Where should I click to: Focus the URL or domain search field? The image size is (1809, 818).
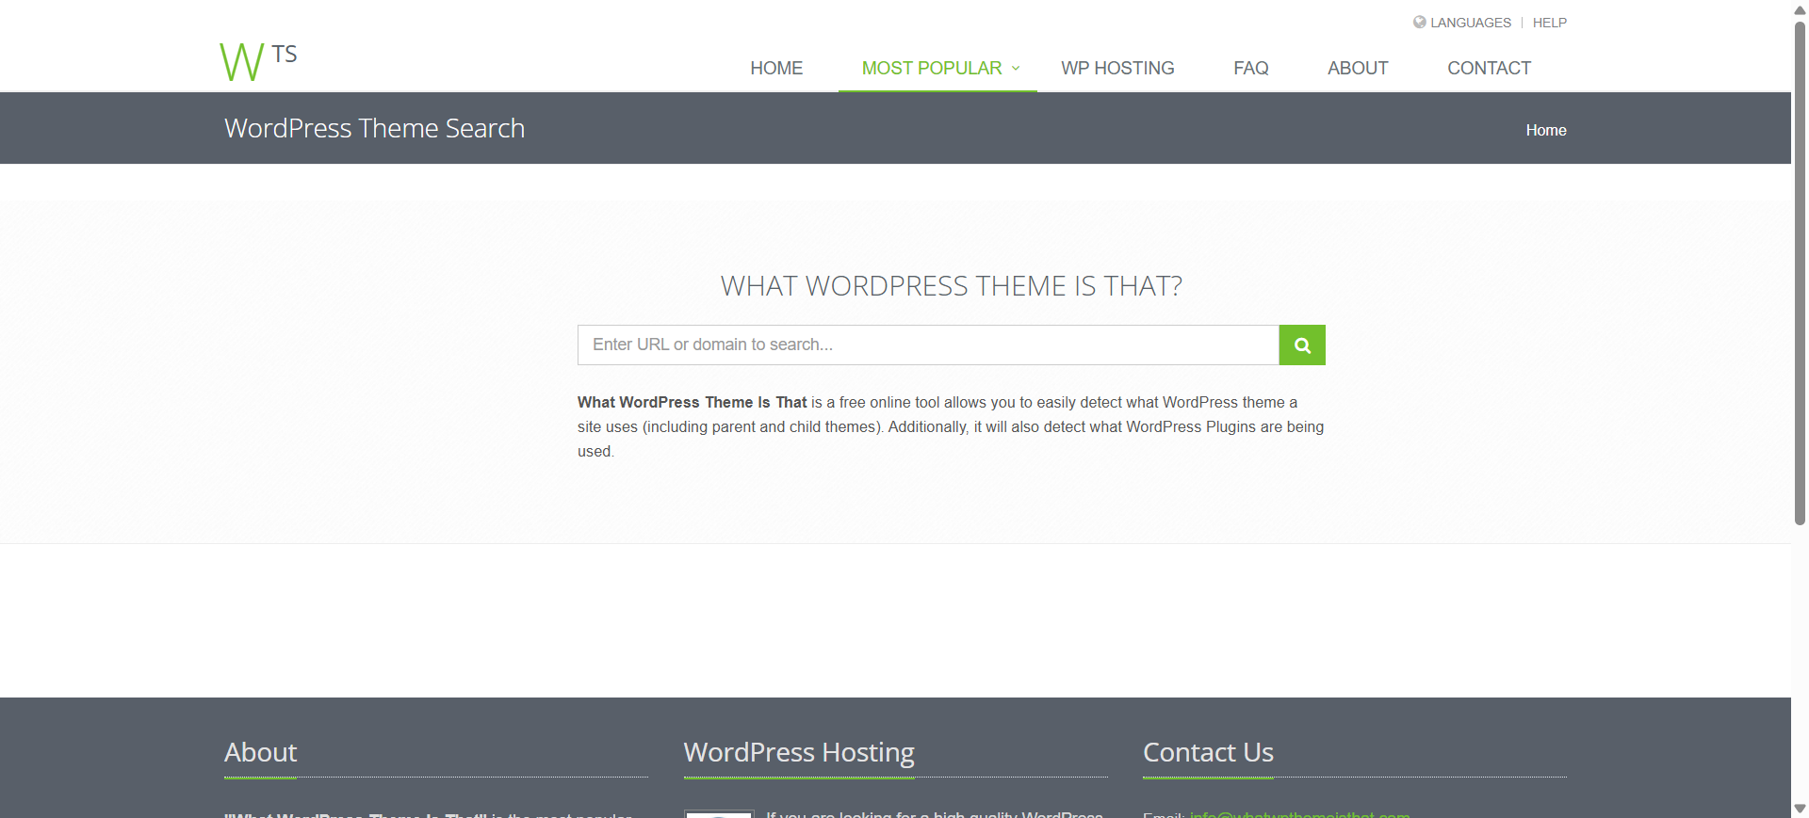[x=928, y=345]
